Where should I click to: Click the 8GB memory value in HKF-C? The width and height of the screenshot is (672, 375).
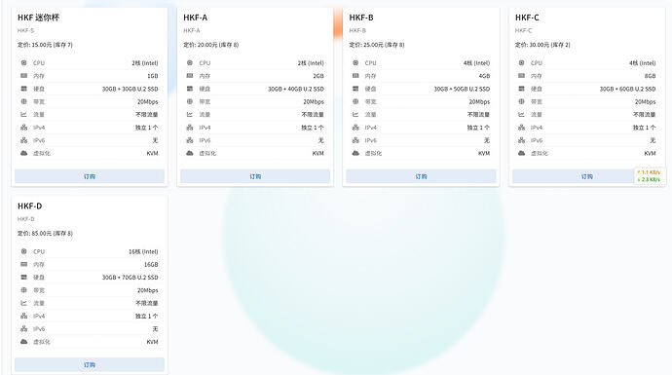click(x=651, y=76)
